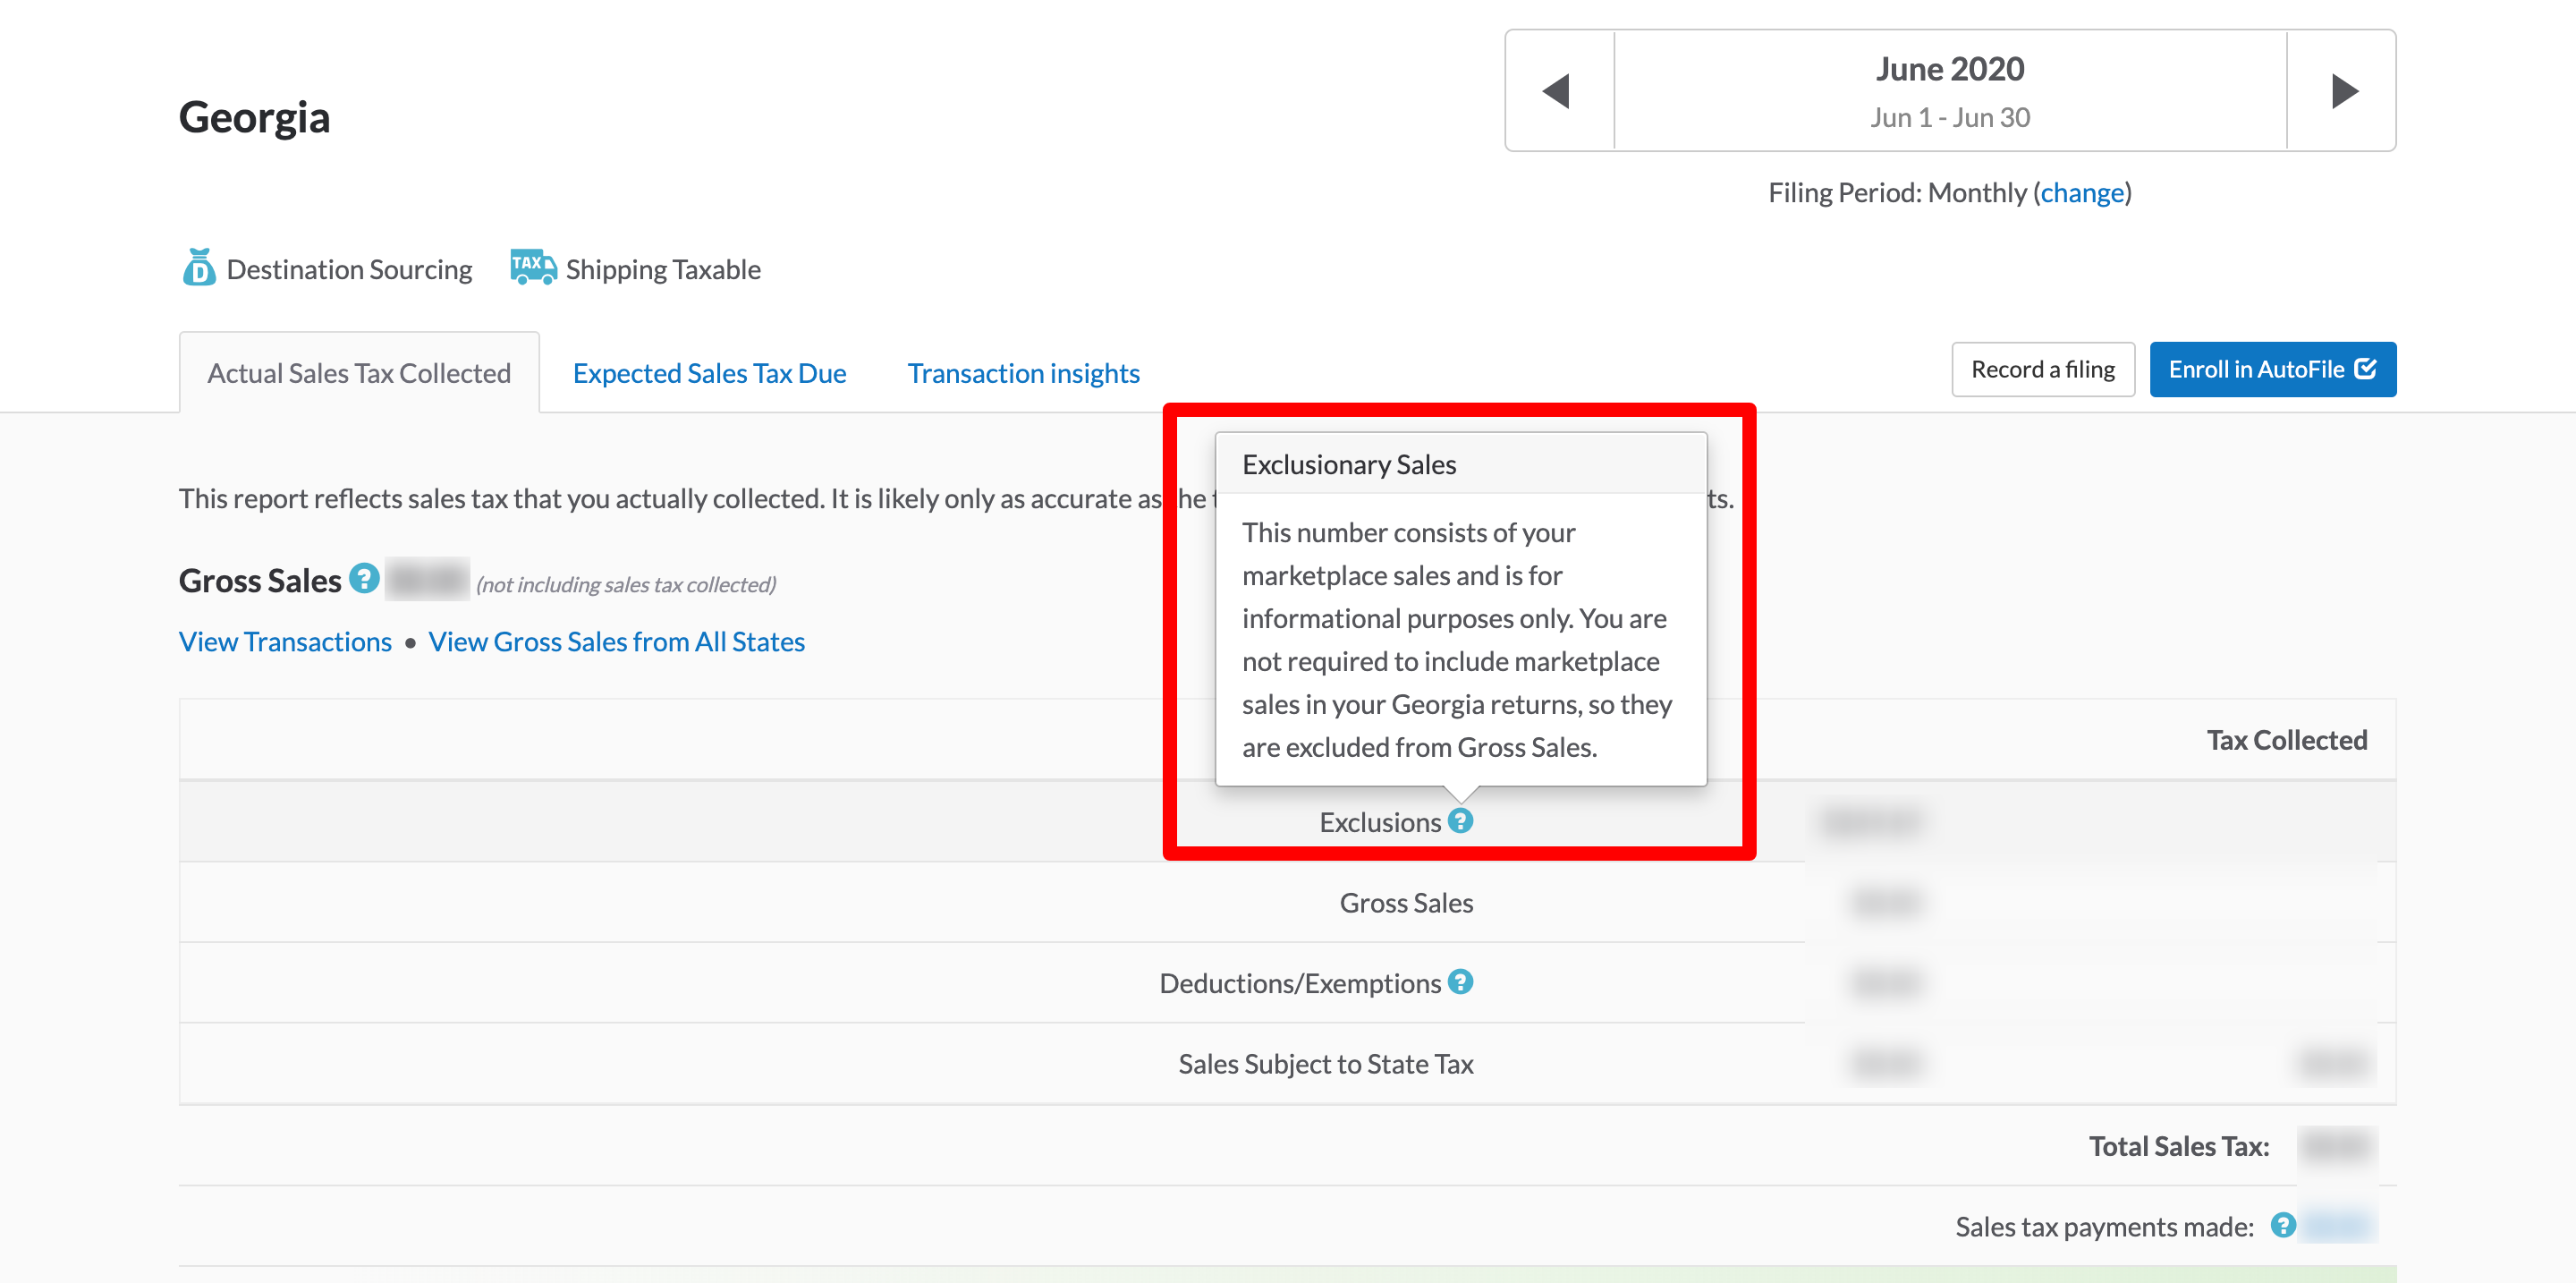Click the previous month arrow
The height and width of the screenshot is (1283, 2576).
(x=1557, y=91)
